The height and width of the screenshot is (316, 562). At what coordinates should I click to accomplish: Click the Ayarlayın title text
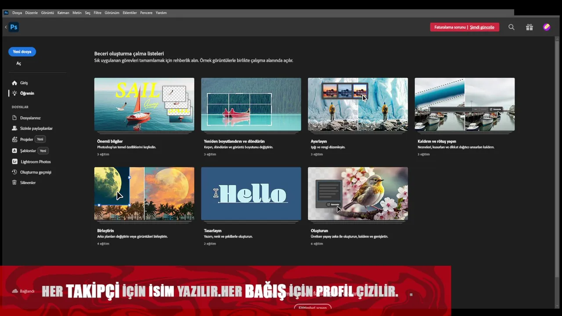click(x=319, y=141)
